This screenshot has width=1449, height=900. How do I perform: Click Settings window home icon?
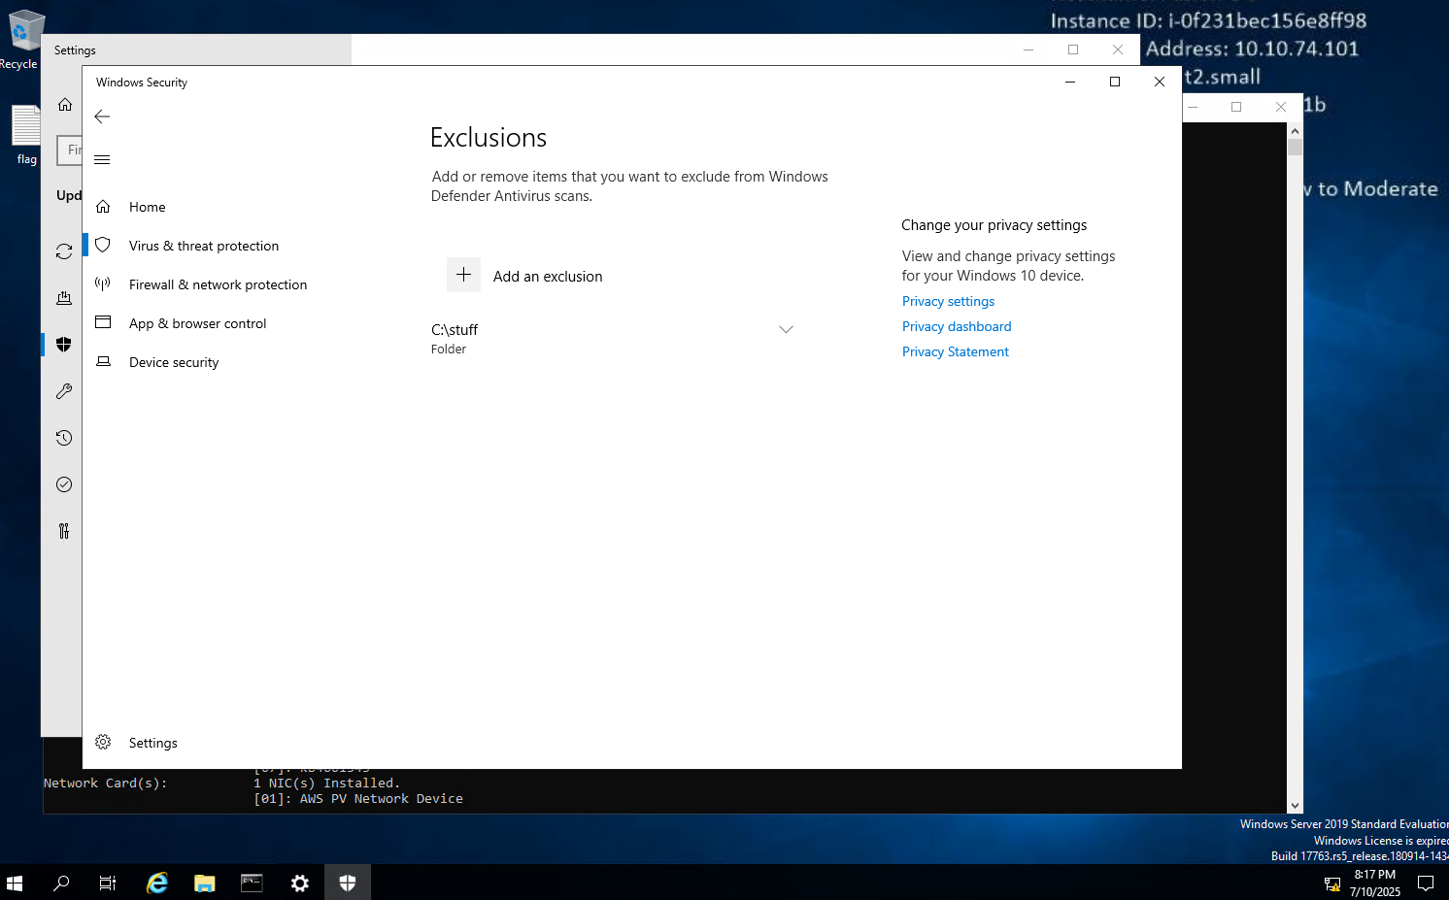[65, 104]
